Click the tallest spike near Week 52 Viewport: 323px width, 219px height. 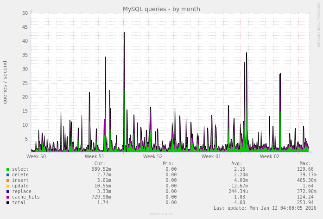(124, 92)
